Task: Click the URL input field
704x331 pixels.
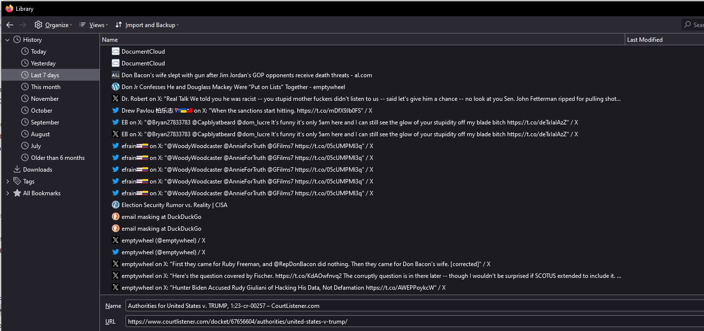Action: click(414, 322)
